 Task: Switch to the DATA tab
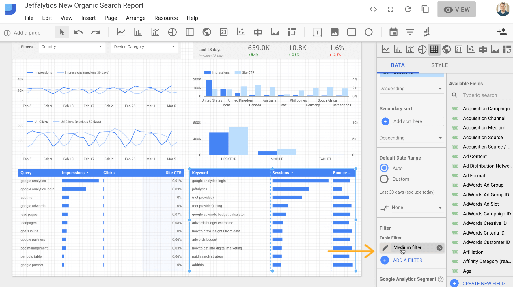click(398, 65)
